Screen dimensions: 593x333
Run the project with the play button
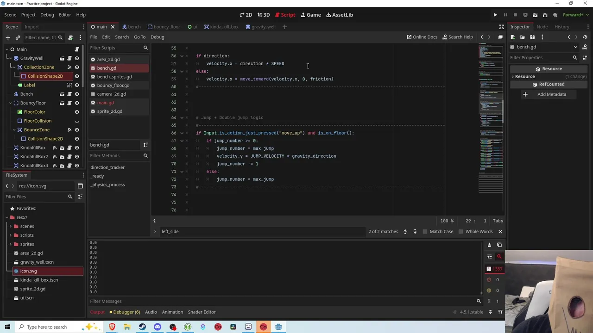click(x=495, y=15)
